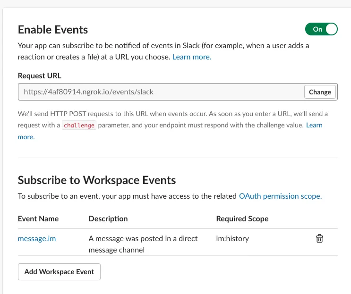Click the im:history required scope text
351x294 pixels.
click(x=232, y=238)
